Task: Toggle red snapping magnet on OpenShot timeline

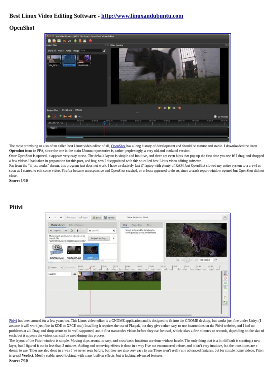Action: (54, 116)
